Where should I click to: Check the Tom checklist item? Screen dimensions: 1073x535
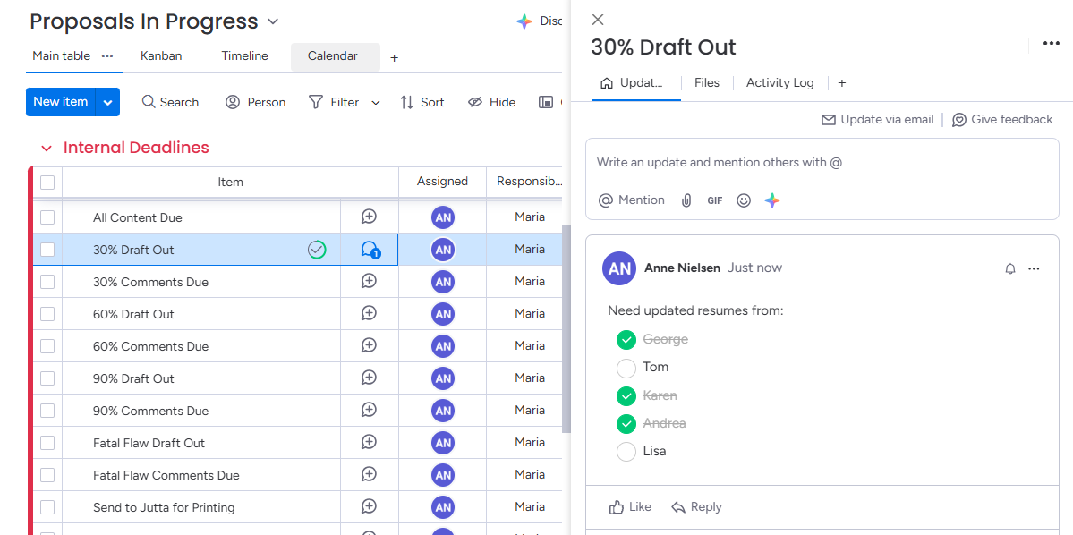click(x=626, y=368)
